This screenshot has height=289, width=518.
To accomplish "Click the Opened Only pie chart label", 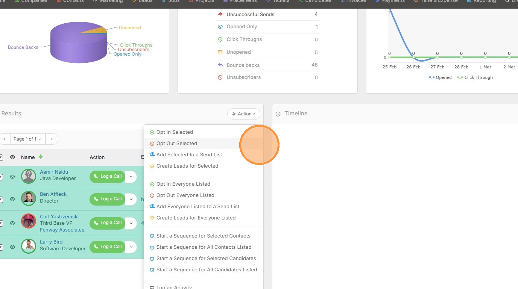I will tap(128, 54).
